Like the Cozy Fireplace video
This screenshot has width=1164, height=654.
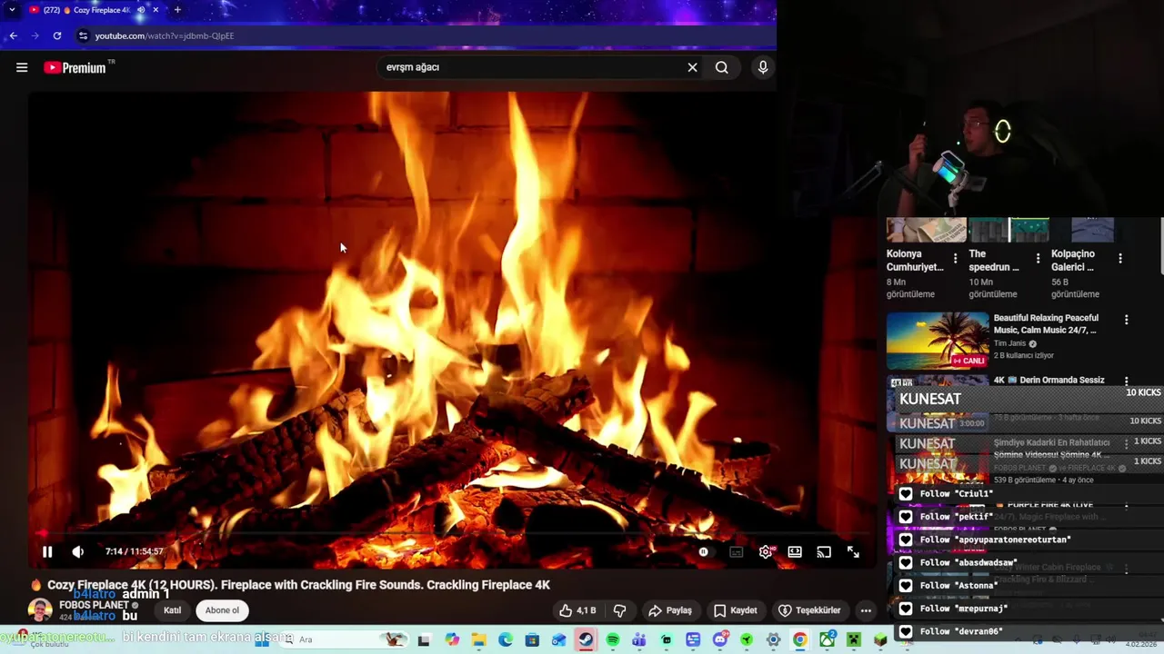[577, 610]
